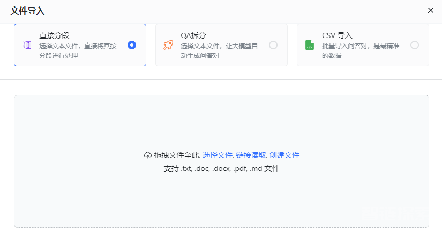Click the 文件导入 dialog title
This screenshot has height=231, width=442.
tap(28, 11)
